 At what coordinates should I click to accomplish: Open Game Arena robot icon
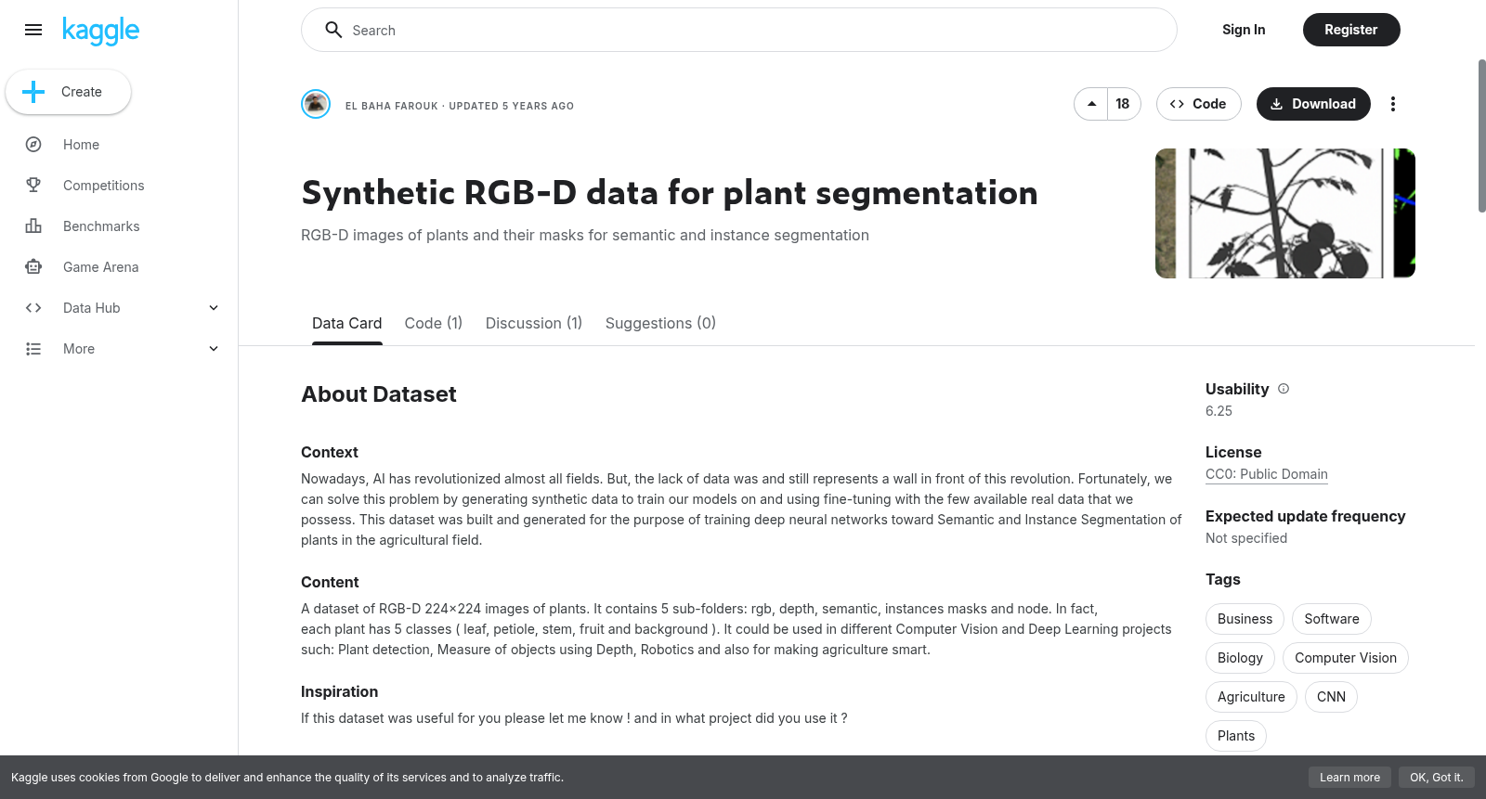pos(33,267)
